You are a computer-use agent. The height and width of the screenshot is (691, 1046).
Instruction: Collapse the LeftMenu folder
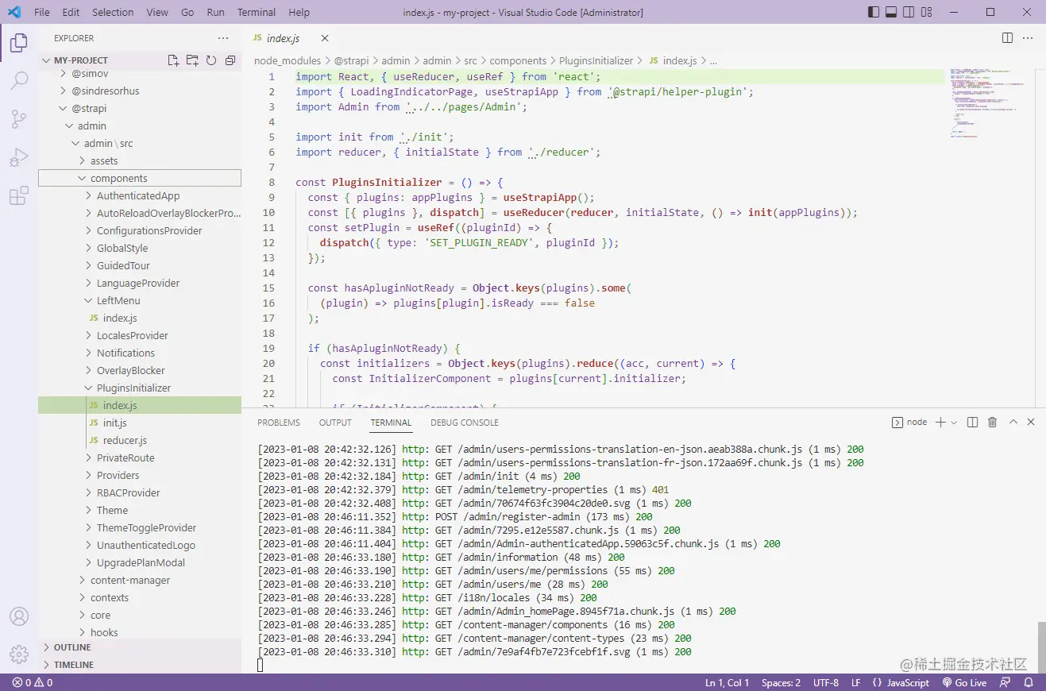coord(140,300)
